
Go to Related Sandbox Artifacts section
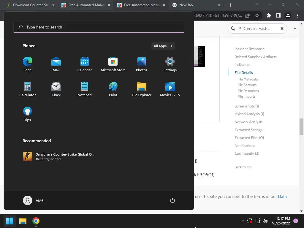tap(255, 57)
